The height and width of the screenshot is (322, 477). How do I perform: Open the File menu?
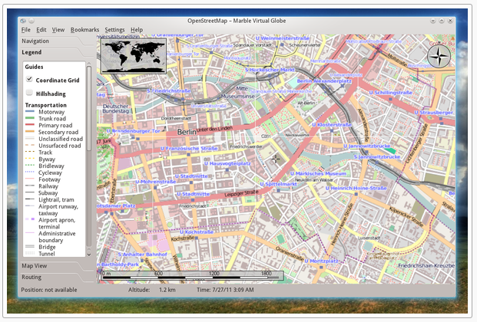(26, 30)
